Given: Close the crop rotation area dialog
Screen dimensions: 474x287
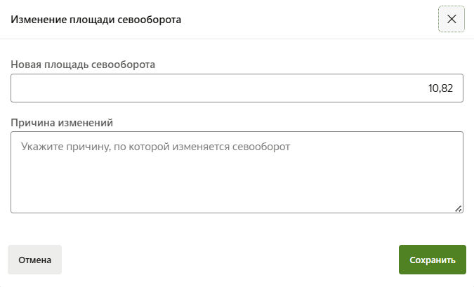Looking at the screenshot, I should click(451, 19).
